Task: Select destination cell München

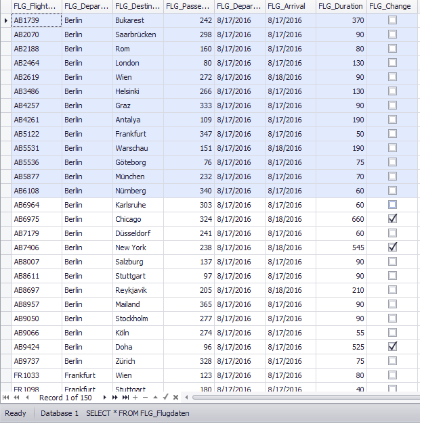Action: 138,176
